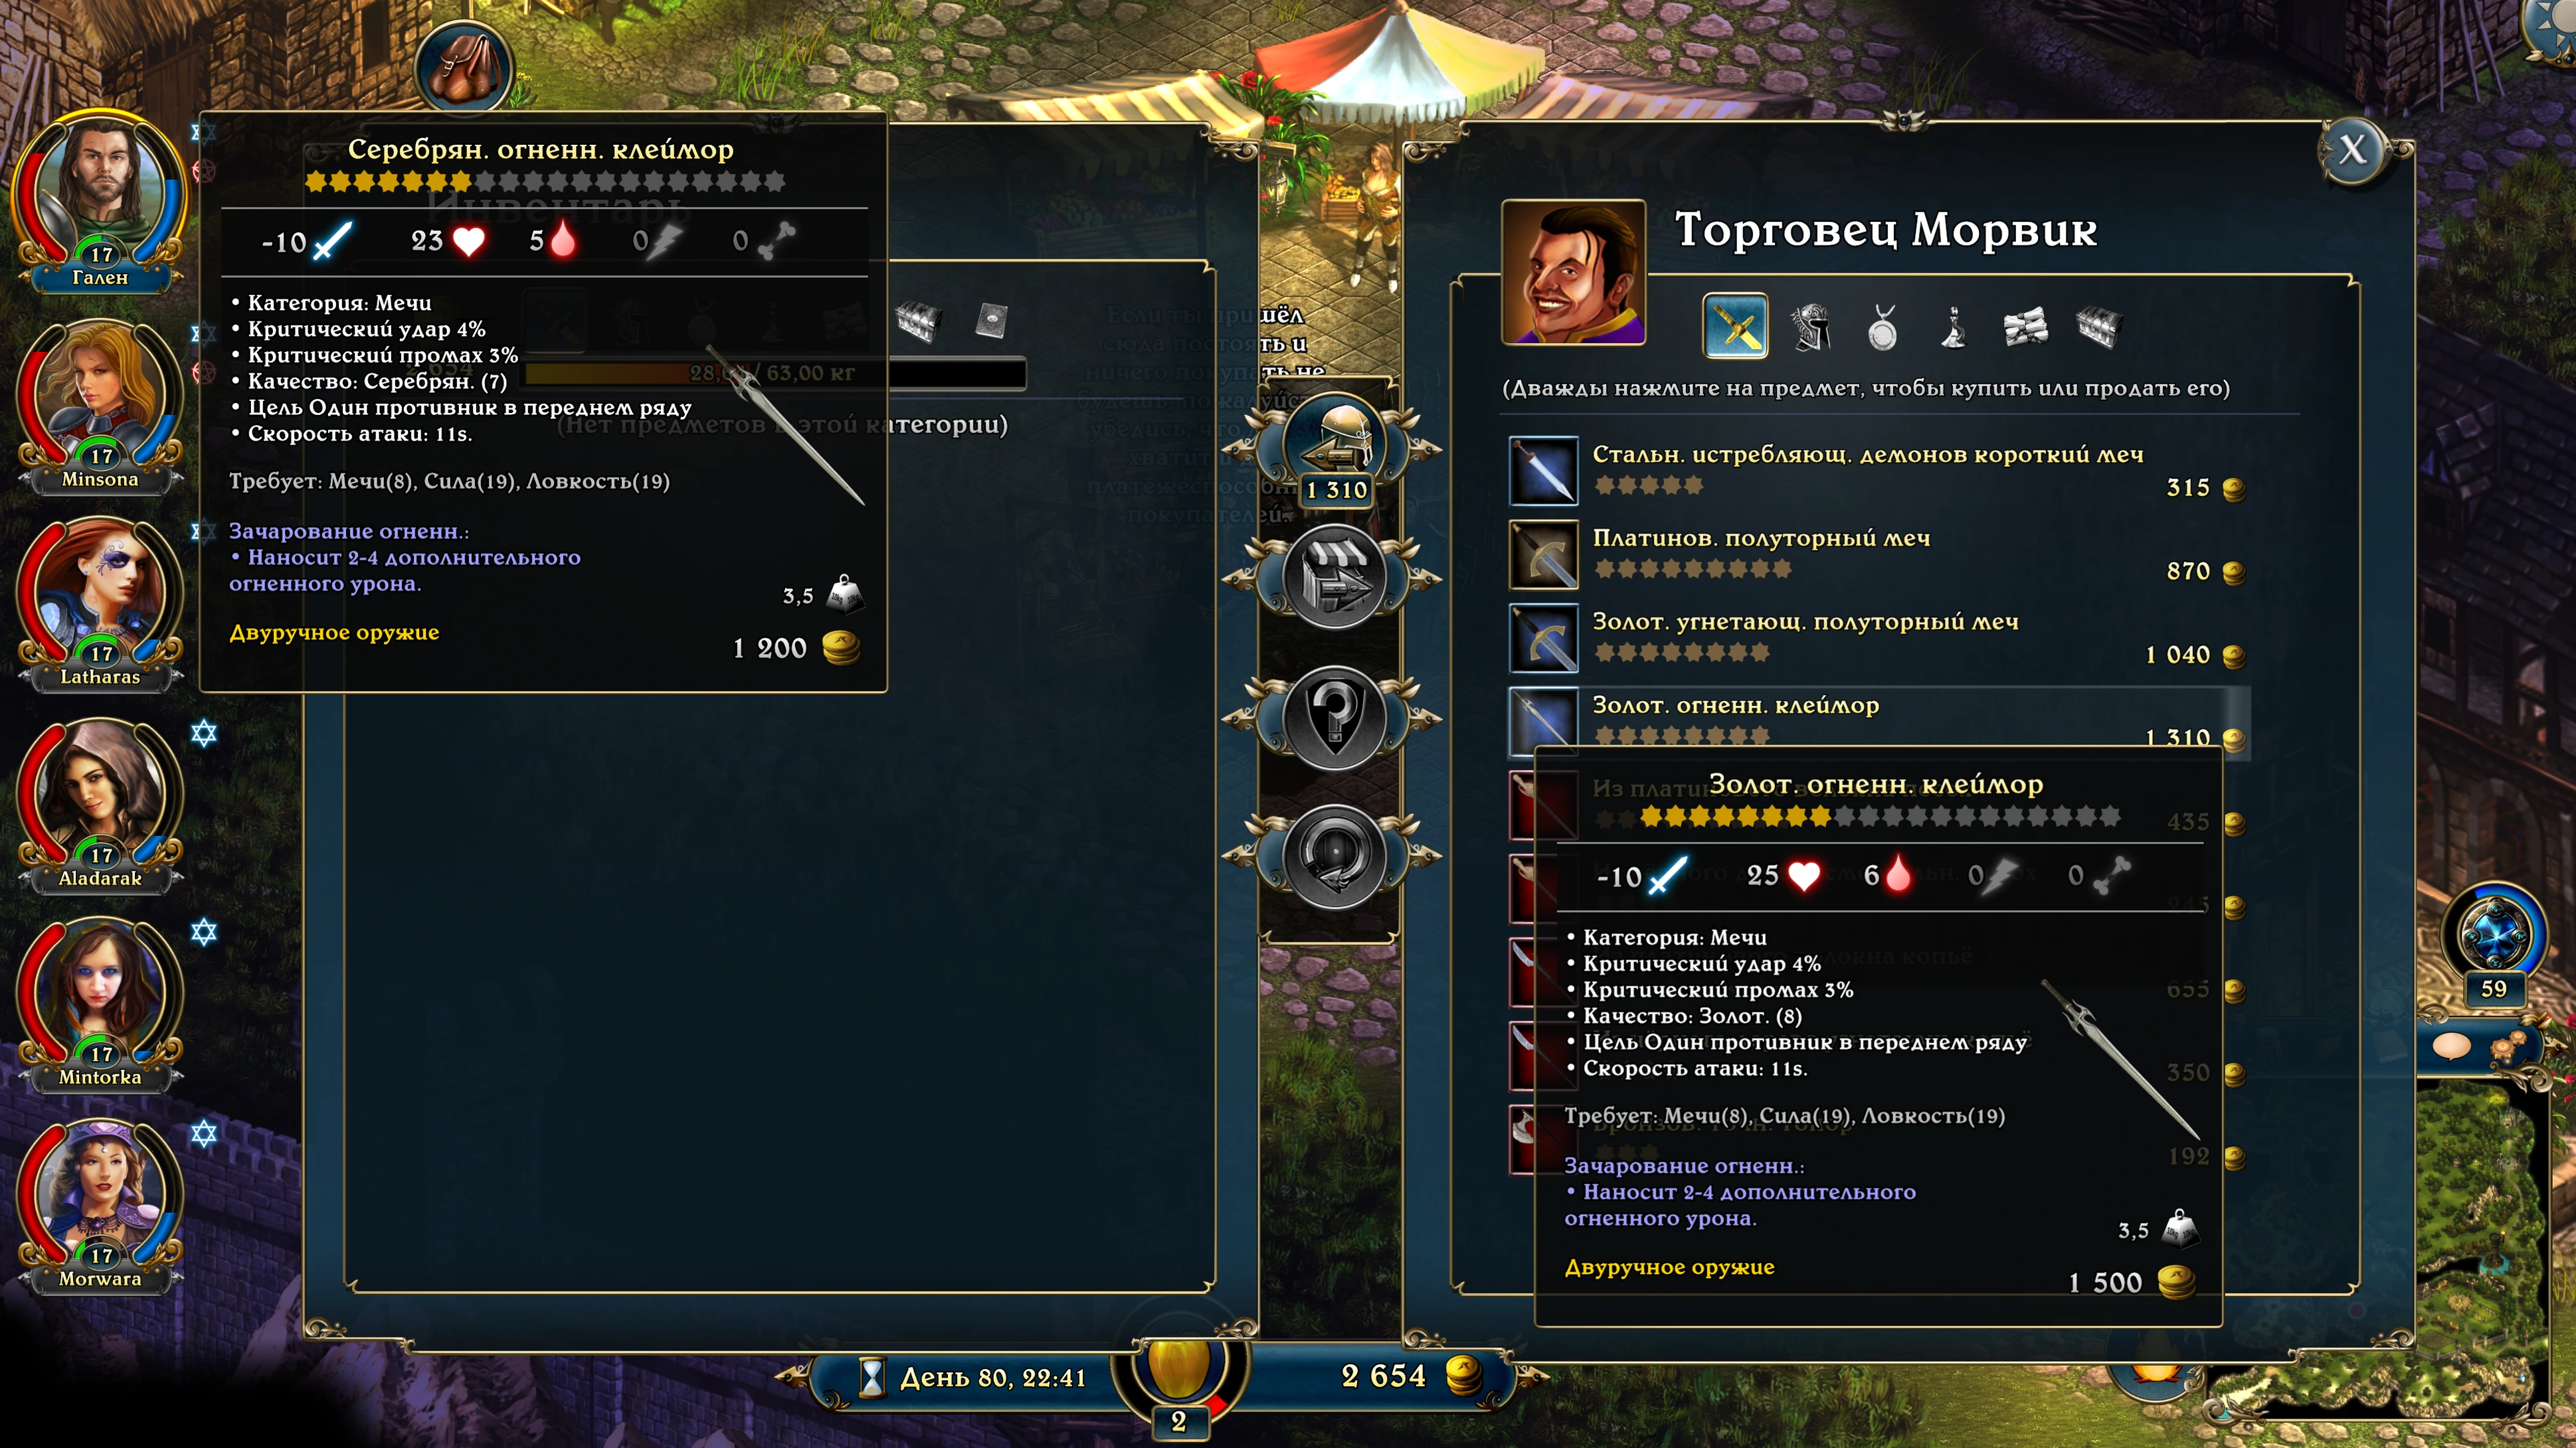Toggle the star marker beside Mintorka

[x=204, y=932]
